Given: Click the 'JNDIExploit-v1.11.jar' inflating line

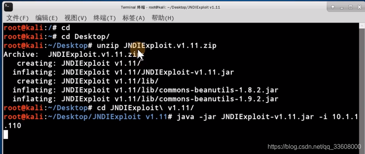Looking at the screenshot, I should (123, 72).
